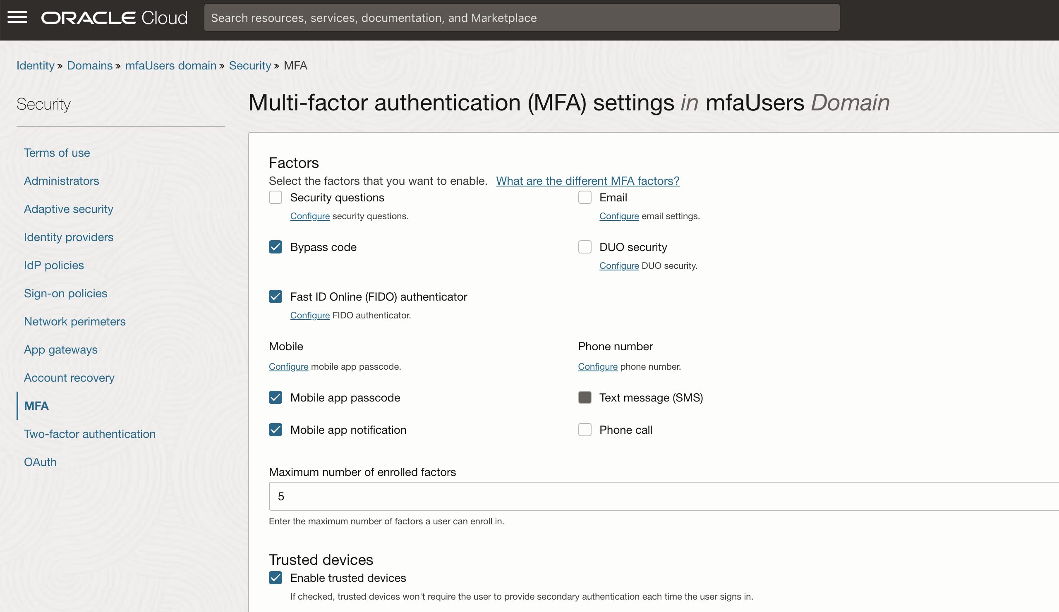Enable the Security questions checkbox
The image size is (1059, 612).
pyautogui.click(x=275, y=197)
